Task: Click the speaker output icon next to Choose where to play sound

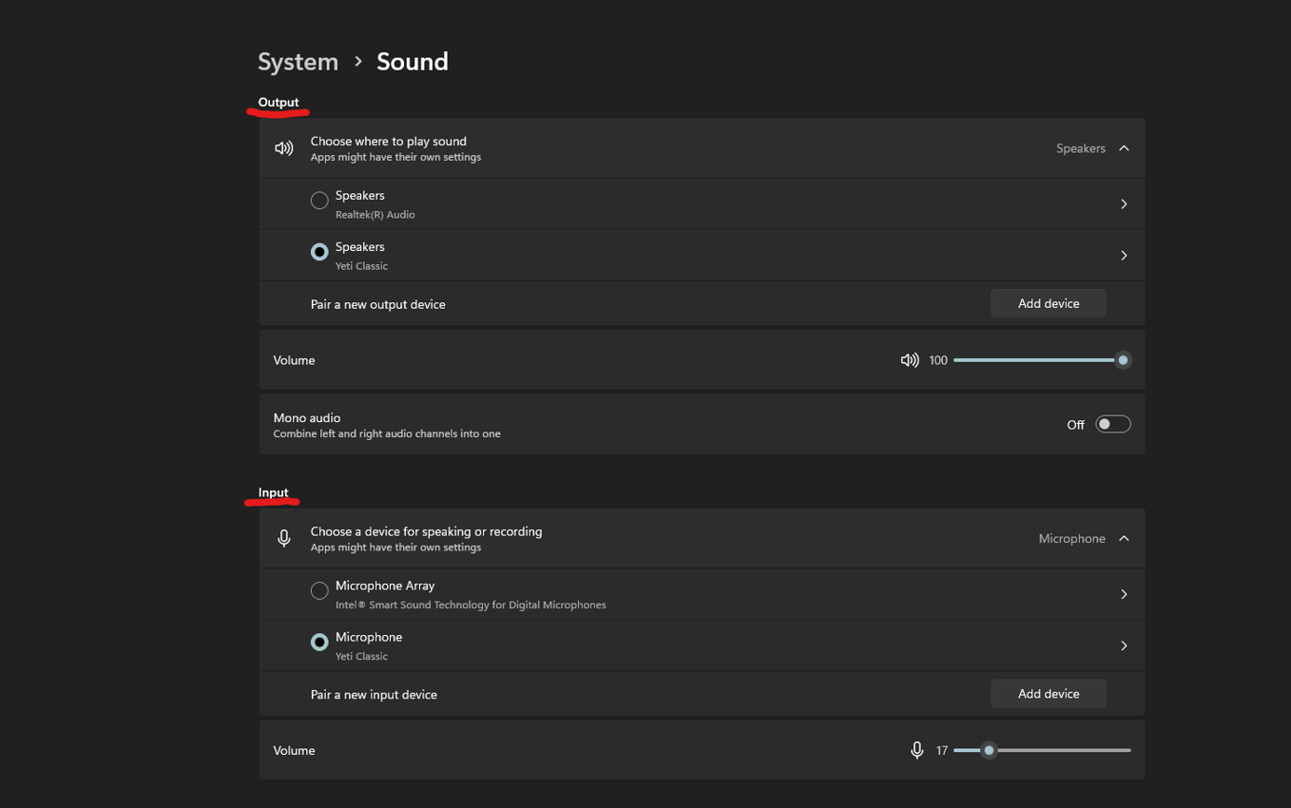Action: tap(283, 147)
